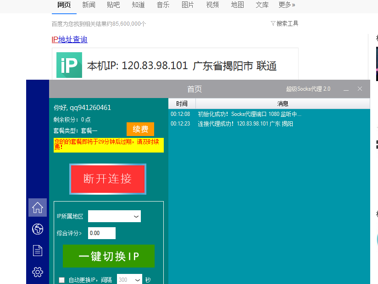
Task: Switch to the 地图 tab
Action: [x=238, y=5]
